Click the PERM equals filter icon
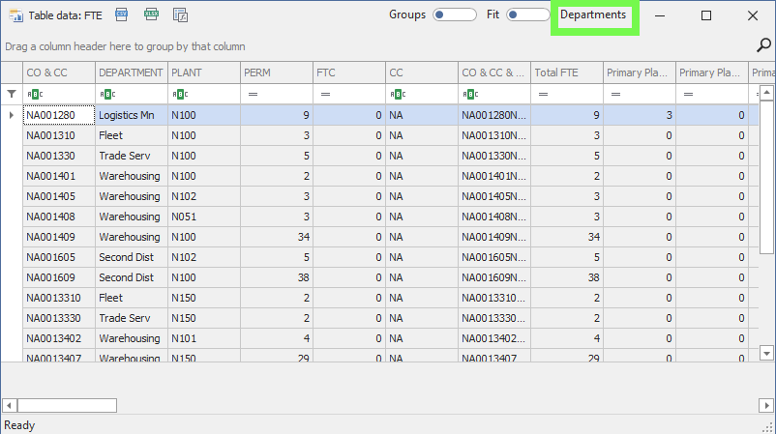This screenshot has height=434, width=776. [x=253, y=94]
